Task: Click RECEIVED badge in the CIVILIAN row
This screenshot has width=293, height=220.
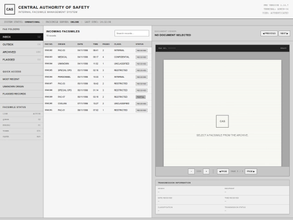Action: pyautogui.click(x=142, y=104)
